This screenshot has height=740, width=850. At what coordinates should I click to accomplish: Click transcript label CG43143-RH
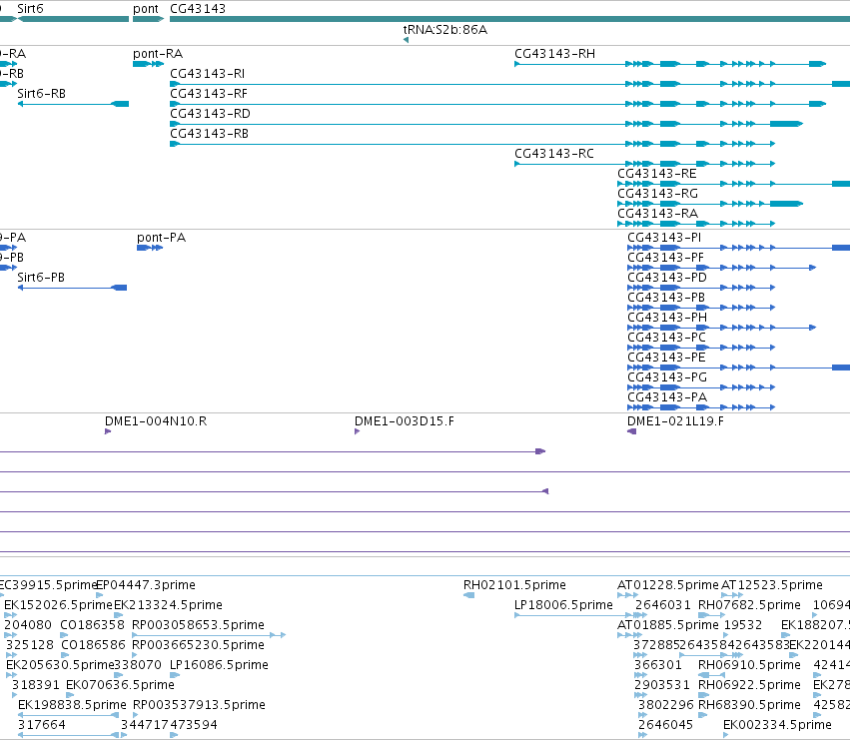554,54
